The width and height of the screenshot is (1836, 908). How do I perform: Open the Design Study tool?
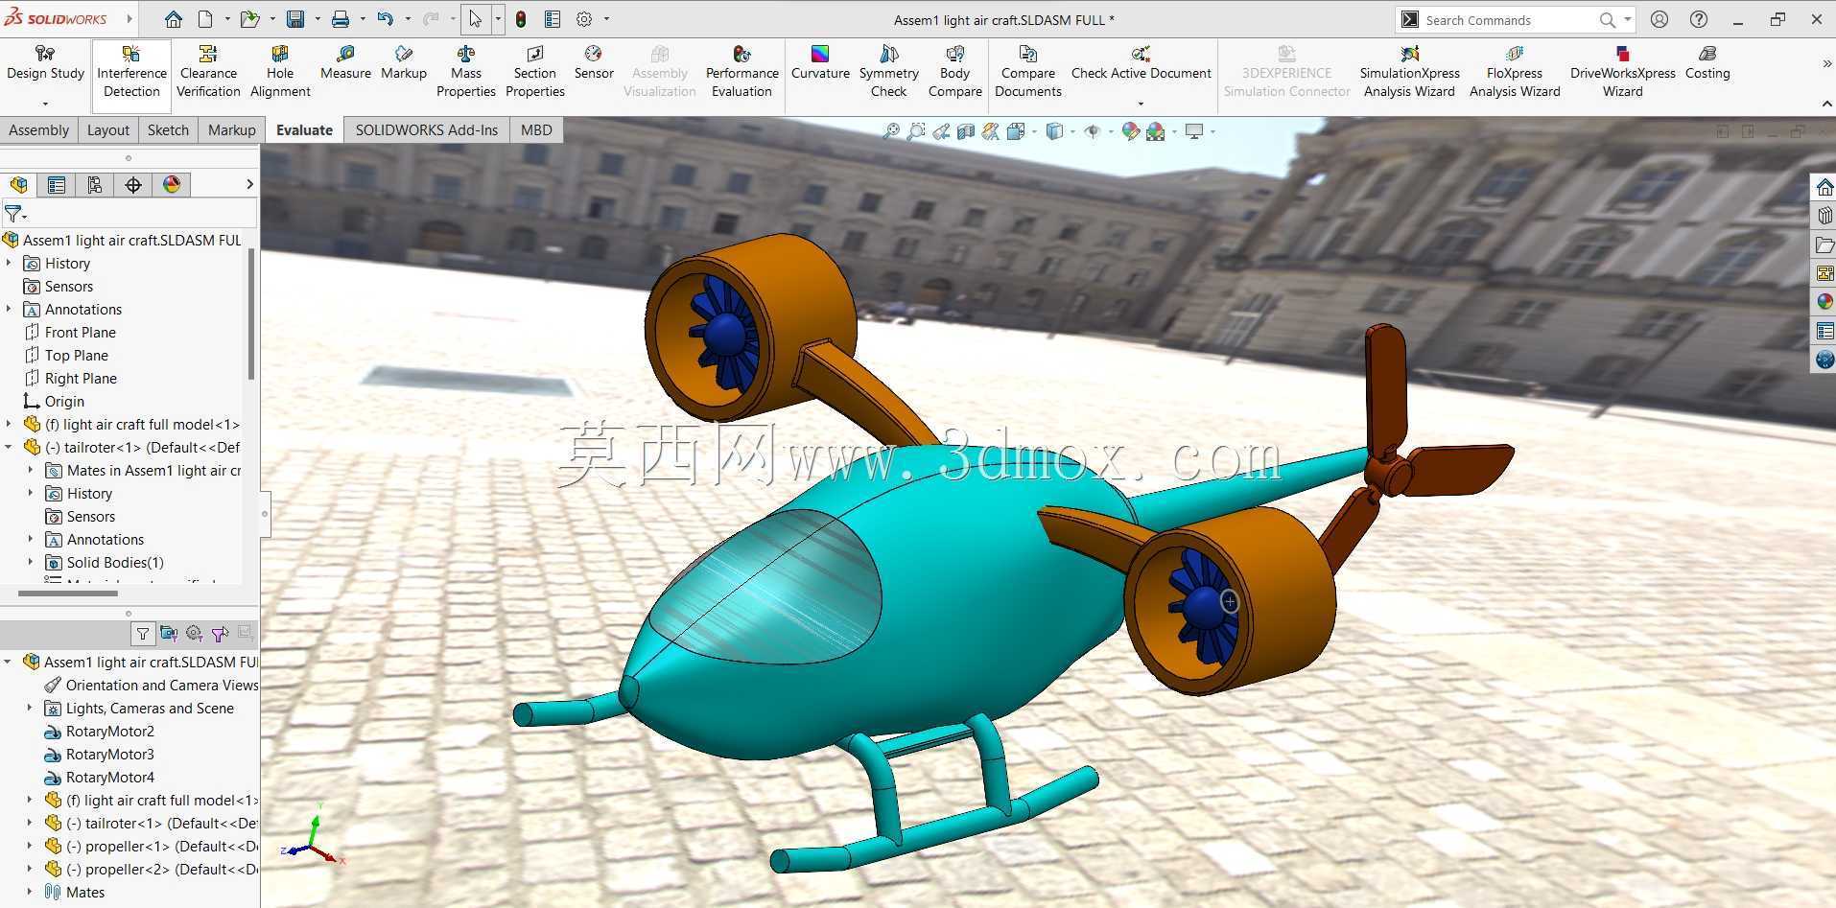tap(45, 63)
